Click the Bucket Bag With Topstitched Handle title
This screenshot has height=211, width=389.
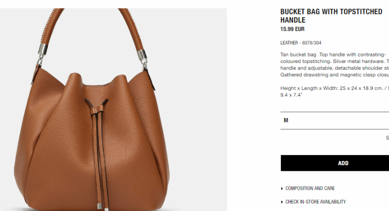click(331, 16)
